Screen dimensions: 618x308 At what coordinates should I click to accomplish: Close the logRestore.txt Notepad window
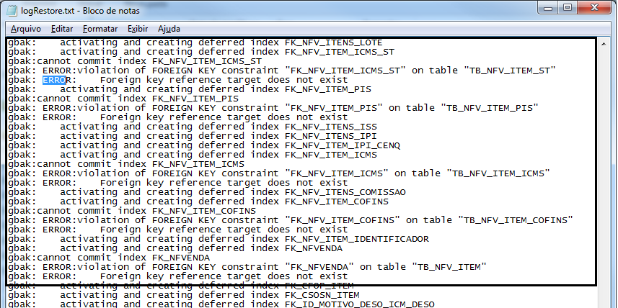[x=596, y=8]
